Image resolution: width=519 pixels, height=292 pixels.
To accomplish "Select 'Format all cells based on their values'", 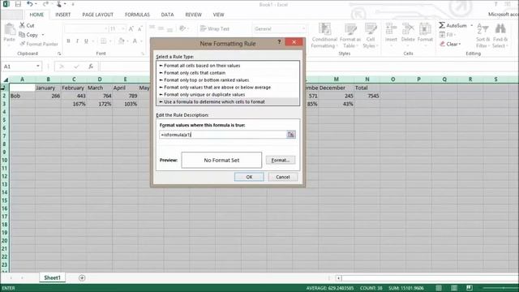I will [228, 66].
